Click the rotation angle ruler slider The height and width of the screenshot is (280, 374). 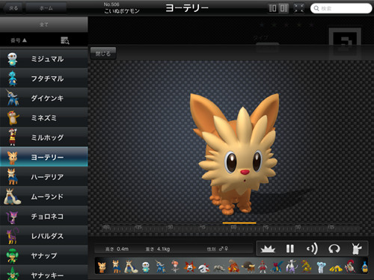(x=230, y=228)
